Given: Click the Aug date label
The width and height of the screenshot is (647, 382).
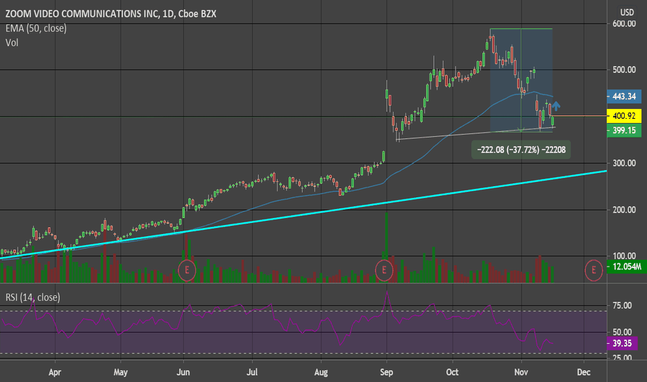Looking at the screenshot, I should click(321, 372).
